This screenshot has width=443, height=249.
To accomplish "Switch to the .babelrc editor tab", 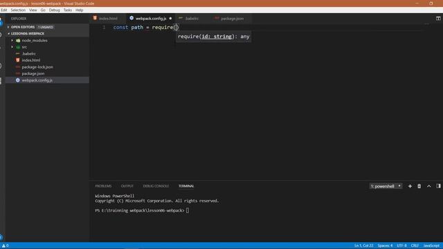I will pos(192,19).
